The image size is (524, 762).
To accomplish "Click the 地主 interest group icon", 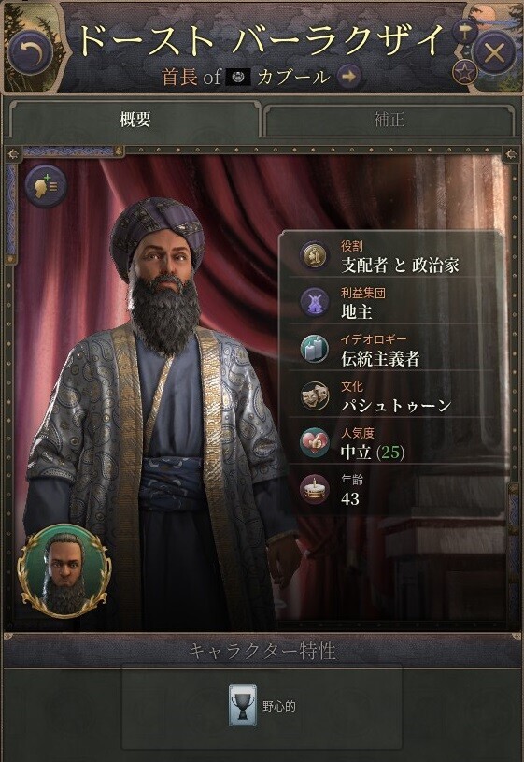I will (314, 303).
